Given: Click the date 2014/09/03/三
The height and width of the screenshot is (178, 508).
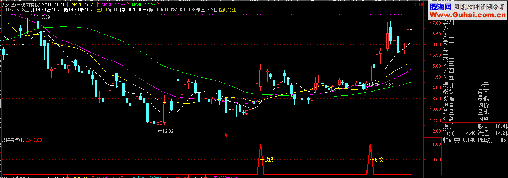Looking at the screenshot, I should (x=15, y=10).
